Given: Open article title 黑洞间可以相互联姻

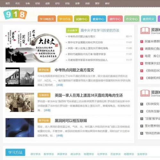Looking at the screenshot, I should pyautogui.click(x=71, y=121).
